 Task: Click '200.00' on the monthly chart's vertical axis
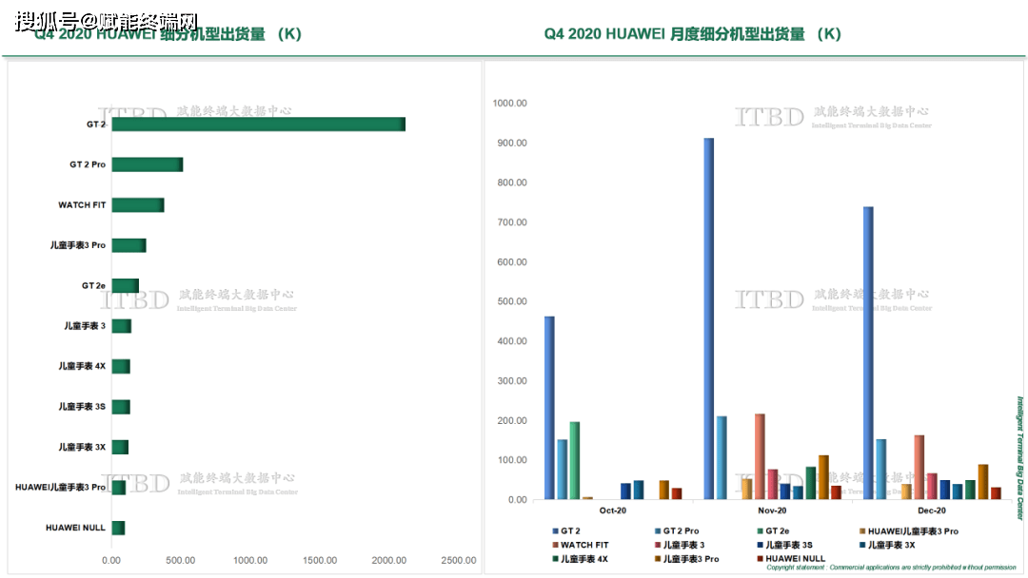[x=512, y=420]
